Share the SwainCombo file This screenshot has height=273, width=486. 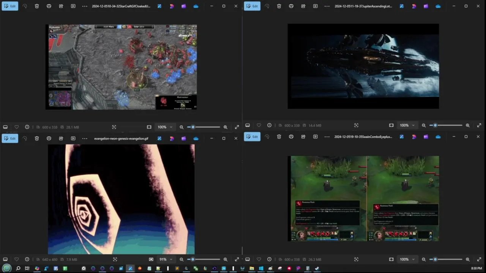303,136
